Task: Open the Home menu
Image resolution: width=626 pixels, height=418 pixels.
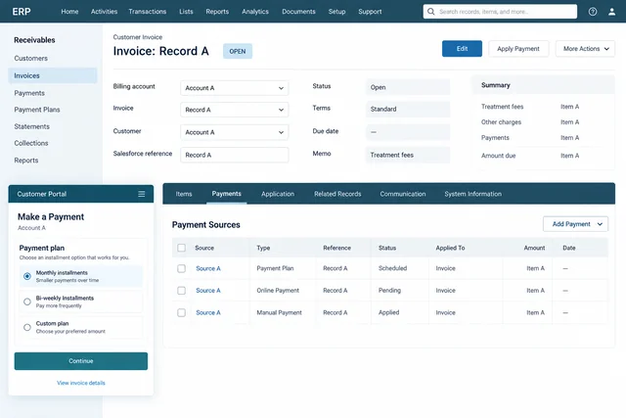Action: 69,12
